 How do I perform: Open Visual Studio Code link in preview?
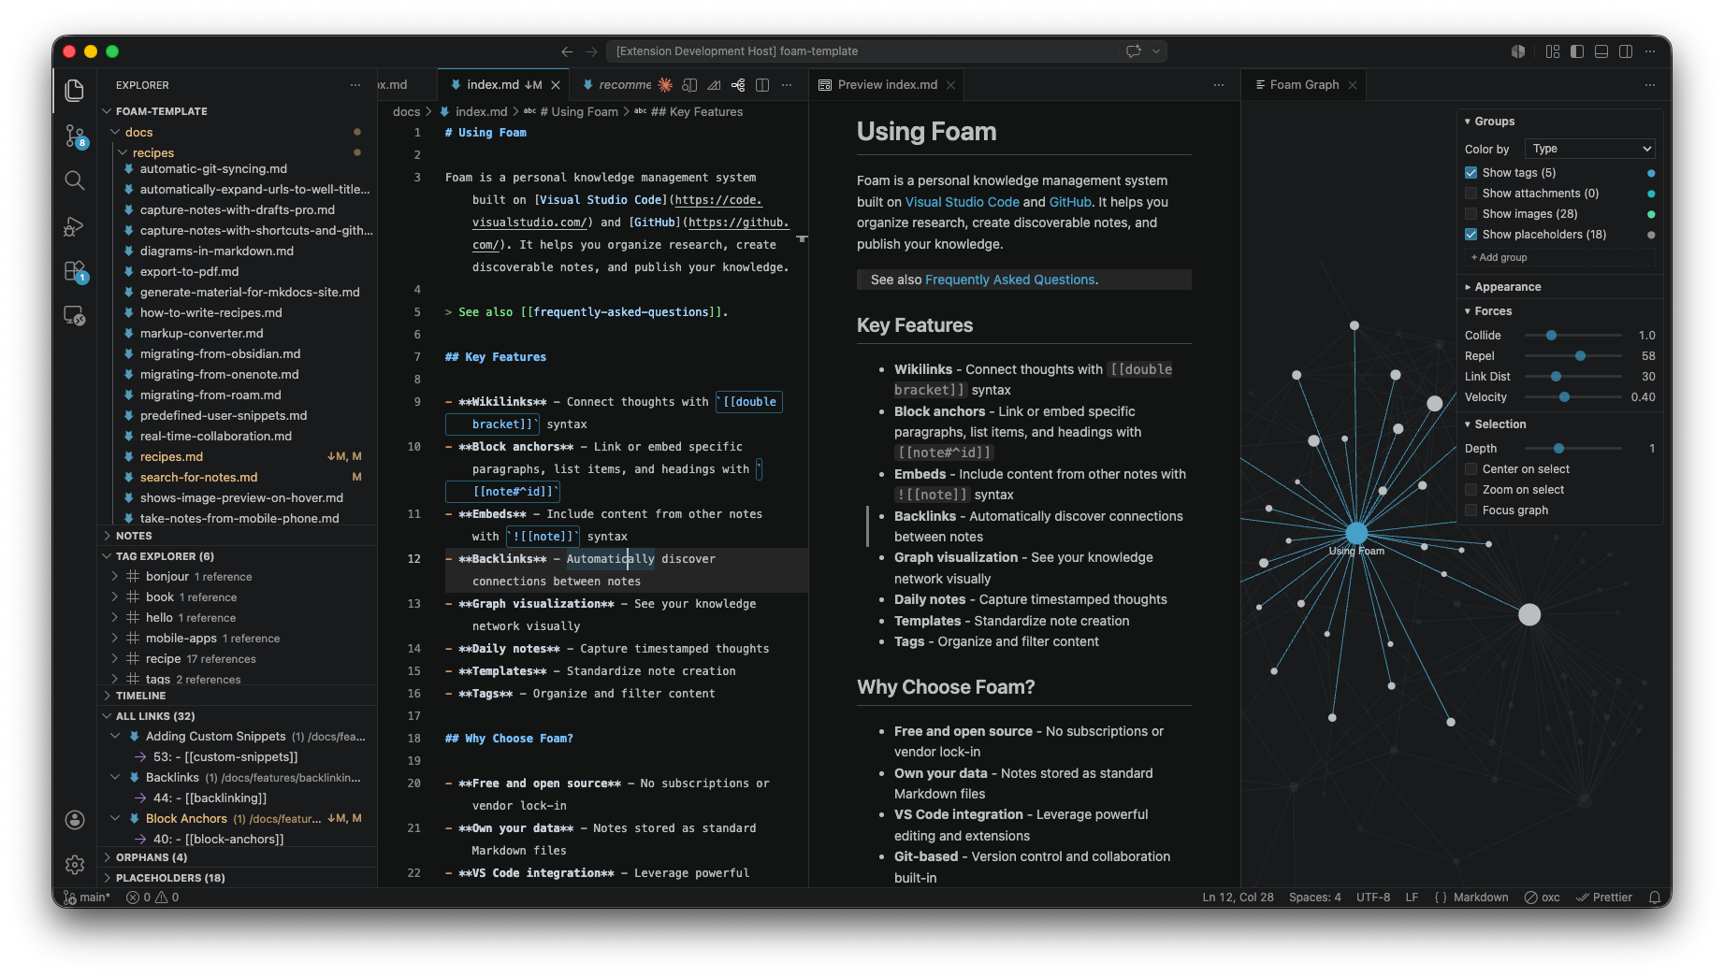962,202
